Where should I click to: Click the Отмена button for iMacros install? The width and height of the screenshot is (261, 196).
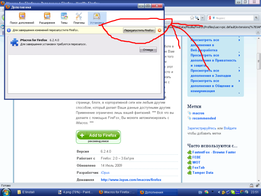pos(148,50)
